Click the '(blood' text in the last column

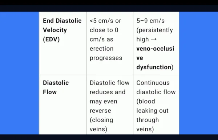pos(146,102)
